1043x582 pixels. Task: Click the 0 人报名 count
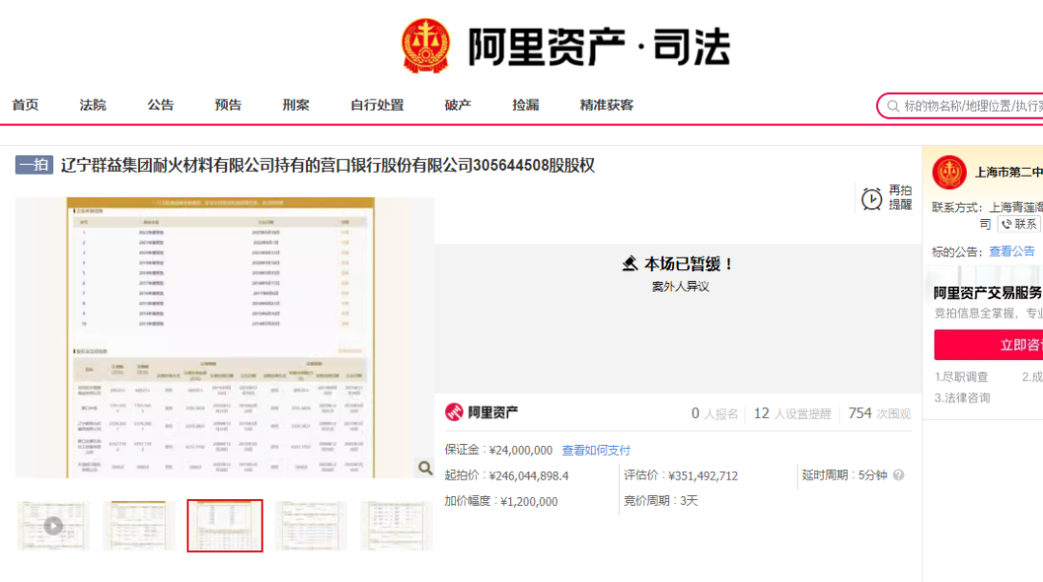pyautogui.click(x=715, y=414)
